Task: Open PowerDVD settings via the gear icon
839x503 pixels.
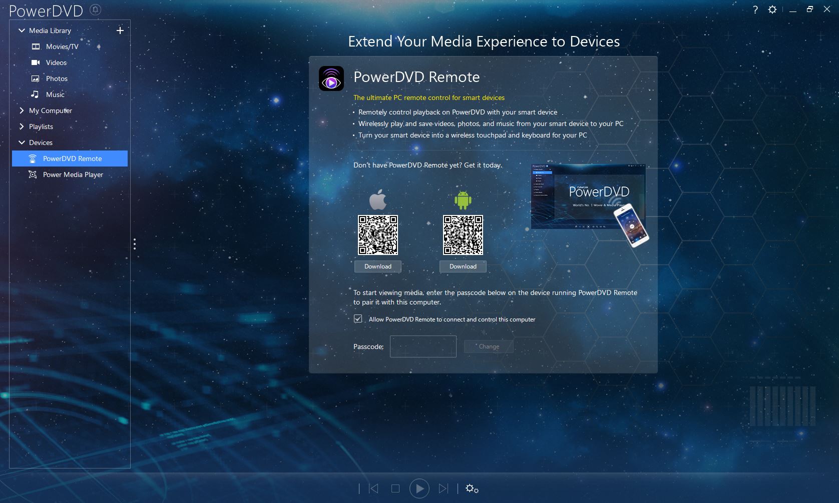Action: (772, 9)
